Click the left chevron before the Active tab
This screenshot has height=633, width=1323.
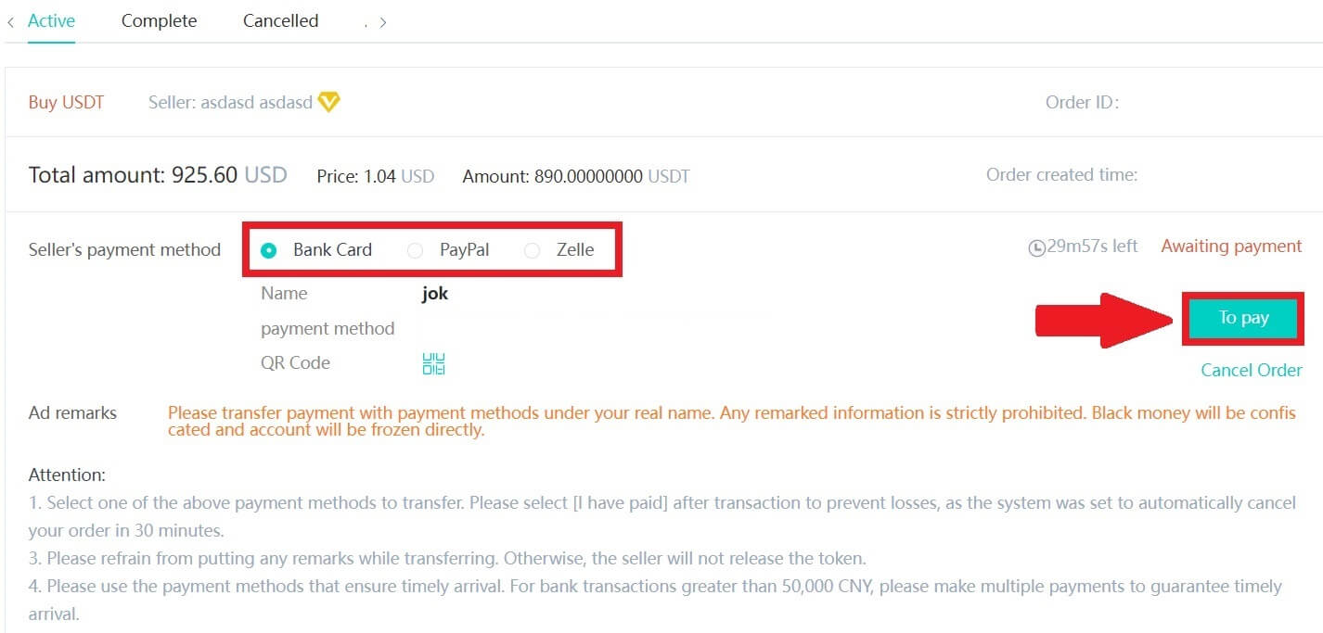click(x=10, y=20)
